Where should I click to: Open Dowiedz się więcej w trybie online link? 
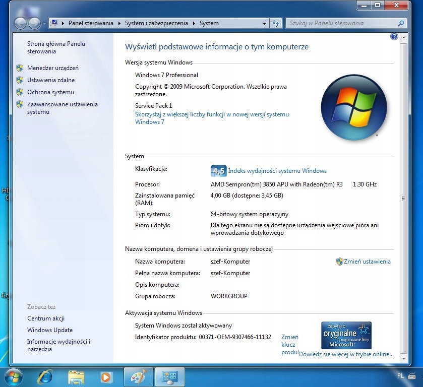pos(346,354)
